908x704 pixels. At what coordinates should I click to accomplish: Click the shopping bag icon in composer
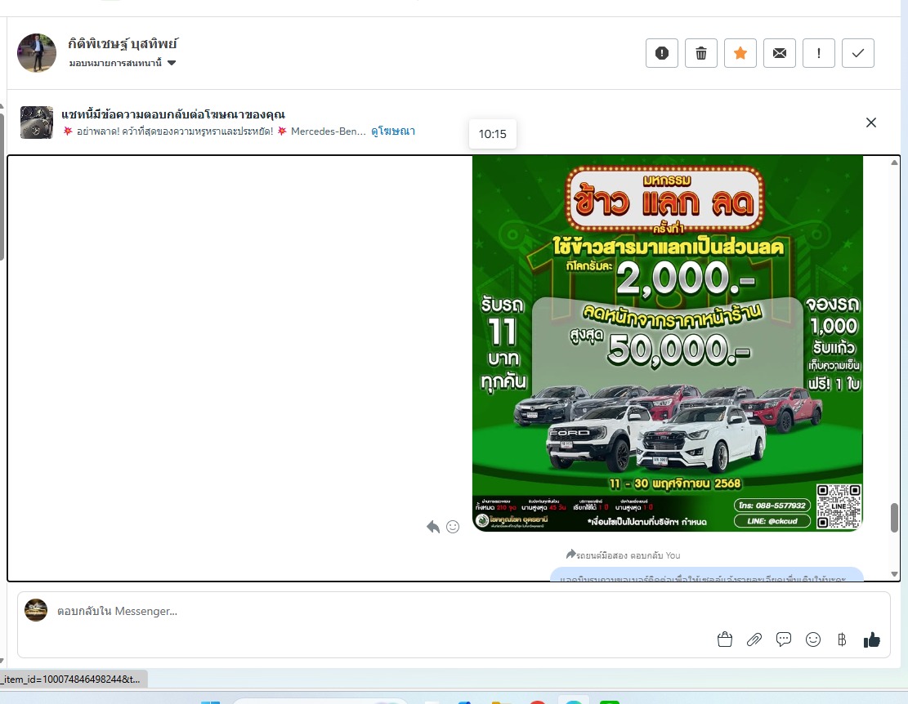click(x=724, y=639)
